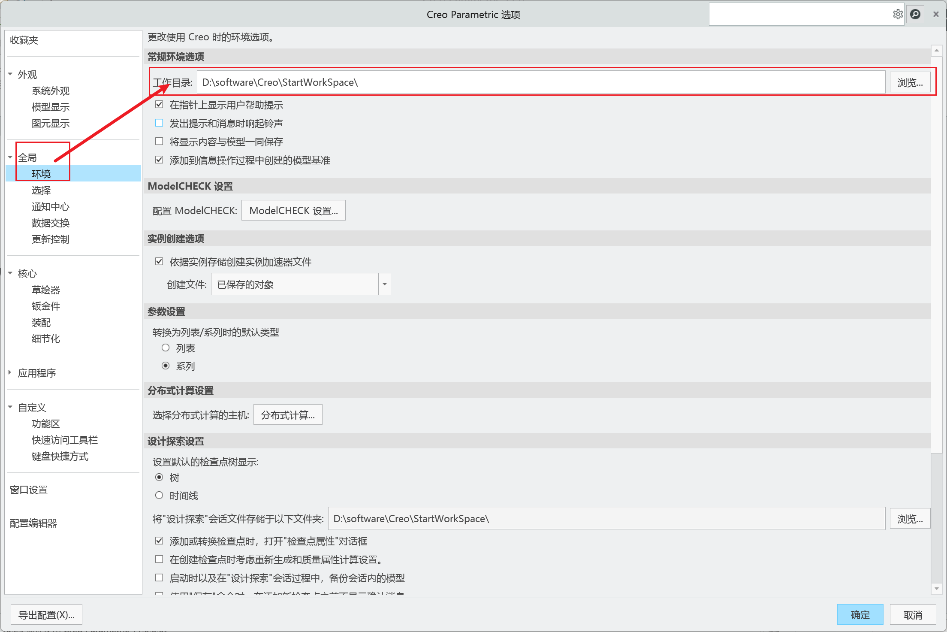
Task: Choose '时间线' checkpoint display radio
Action: (x=159, y=495)
